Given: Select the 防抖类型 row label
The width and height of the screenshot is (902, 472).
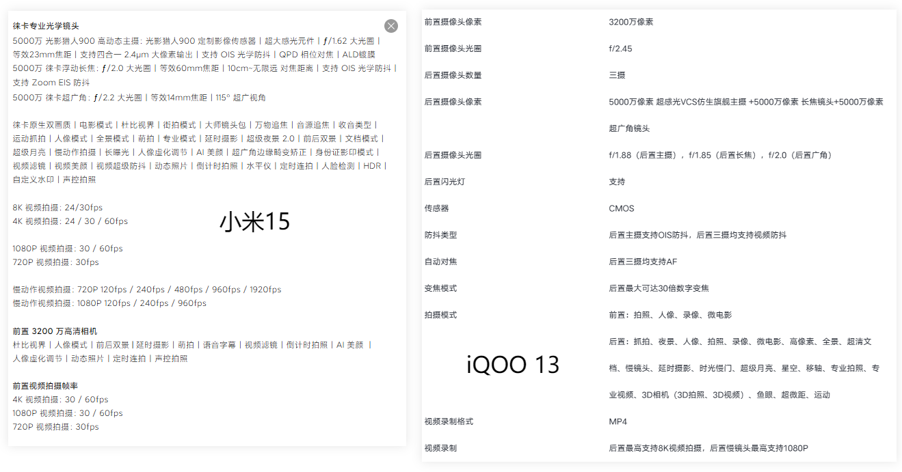Looking at the screenshot, I should pyautogui.click(x=440, y=235).
